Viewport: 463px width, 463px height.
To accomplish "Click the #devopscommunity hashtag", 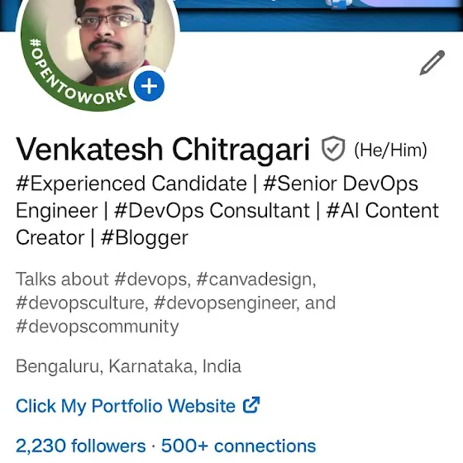I will (x=98, y=327).
